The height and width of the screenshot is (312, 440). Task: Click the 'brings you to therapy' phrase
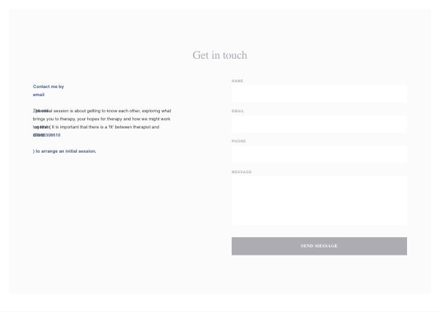tap(53, 119)
